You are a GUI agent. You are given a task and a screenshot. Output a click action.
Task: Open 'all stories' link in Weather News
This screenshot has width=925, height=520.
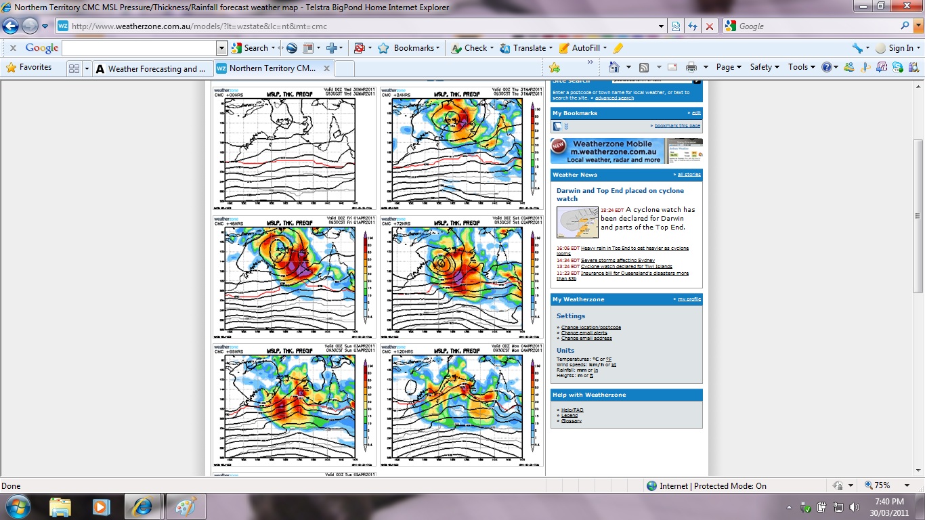[689, 175]
